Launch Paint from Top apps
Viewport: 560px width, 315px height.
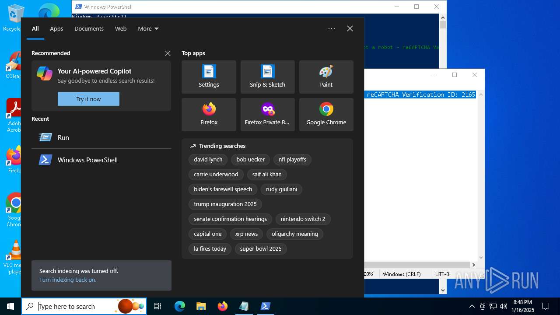point(326,77)
